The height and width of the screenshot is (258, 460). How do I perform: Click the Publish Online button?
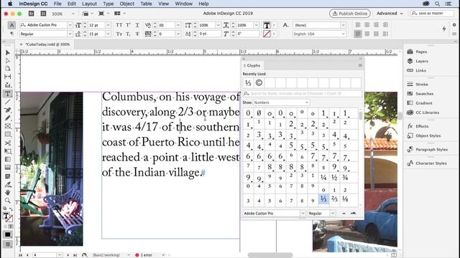click(x=350, y=14)
